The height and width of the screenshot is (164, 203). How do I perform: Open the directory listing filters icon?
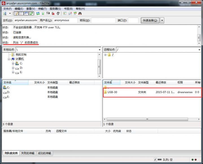pyautogui.click(x=65, y=14)
